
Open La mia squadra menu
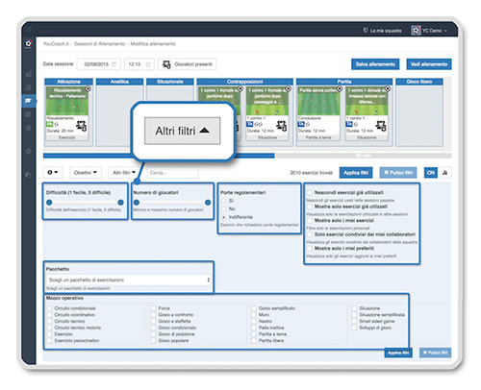click(x=382, y=31)
